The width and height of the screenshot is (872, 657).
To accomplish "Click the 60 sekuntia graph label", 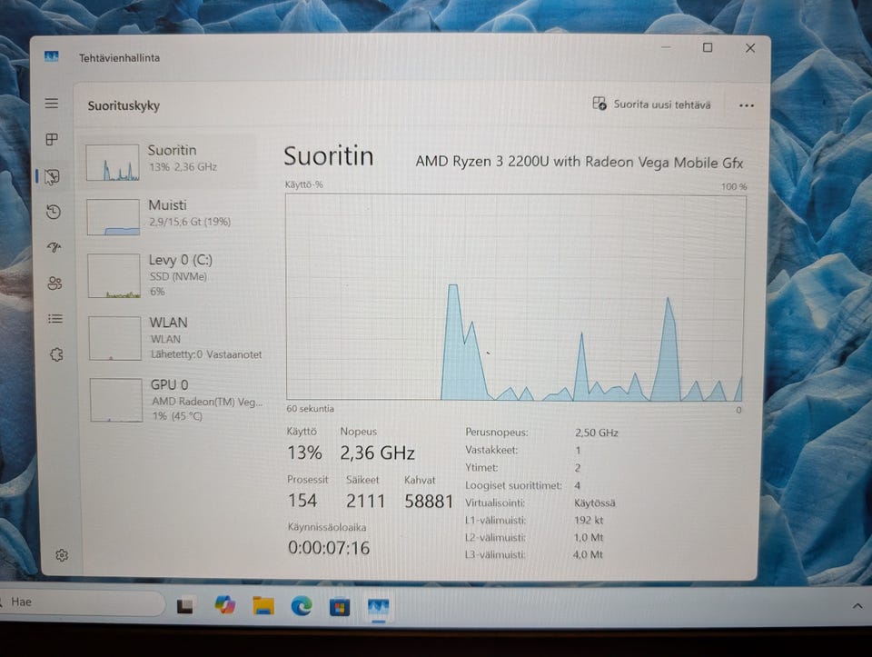I will coord(311,409).
